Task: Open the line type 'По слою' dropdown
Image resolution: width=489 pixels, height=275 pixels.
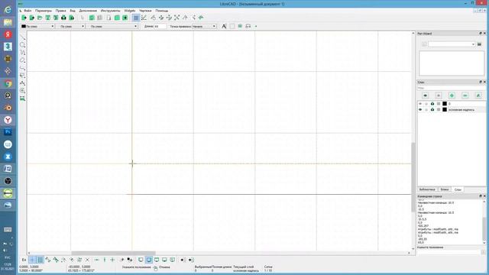Action: pyautogui.click(x=112, y=27)
